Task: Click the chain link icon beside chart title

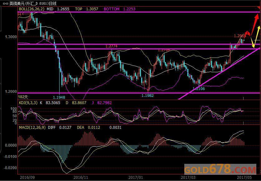Action: [6, 3]
